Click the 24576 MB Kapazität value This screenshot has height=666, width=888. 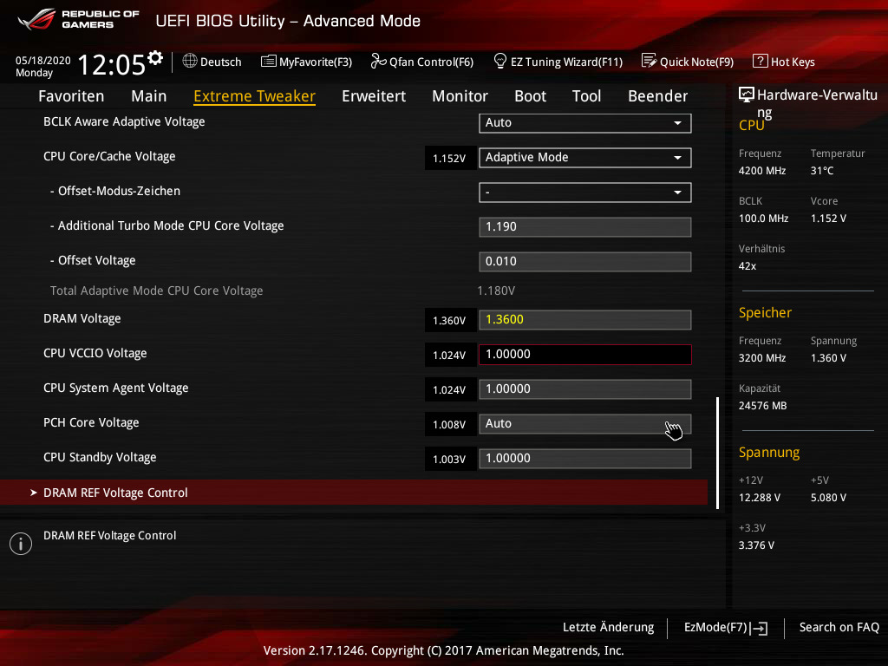coord(763,406)
